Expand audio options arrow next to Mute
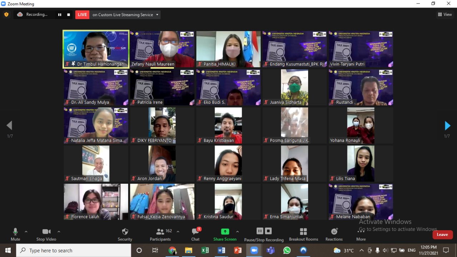457x257 pixels. (x=26, y=232)
